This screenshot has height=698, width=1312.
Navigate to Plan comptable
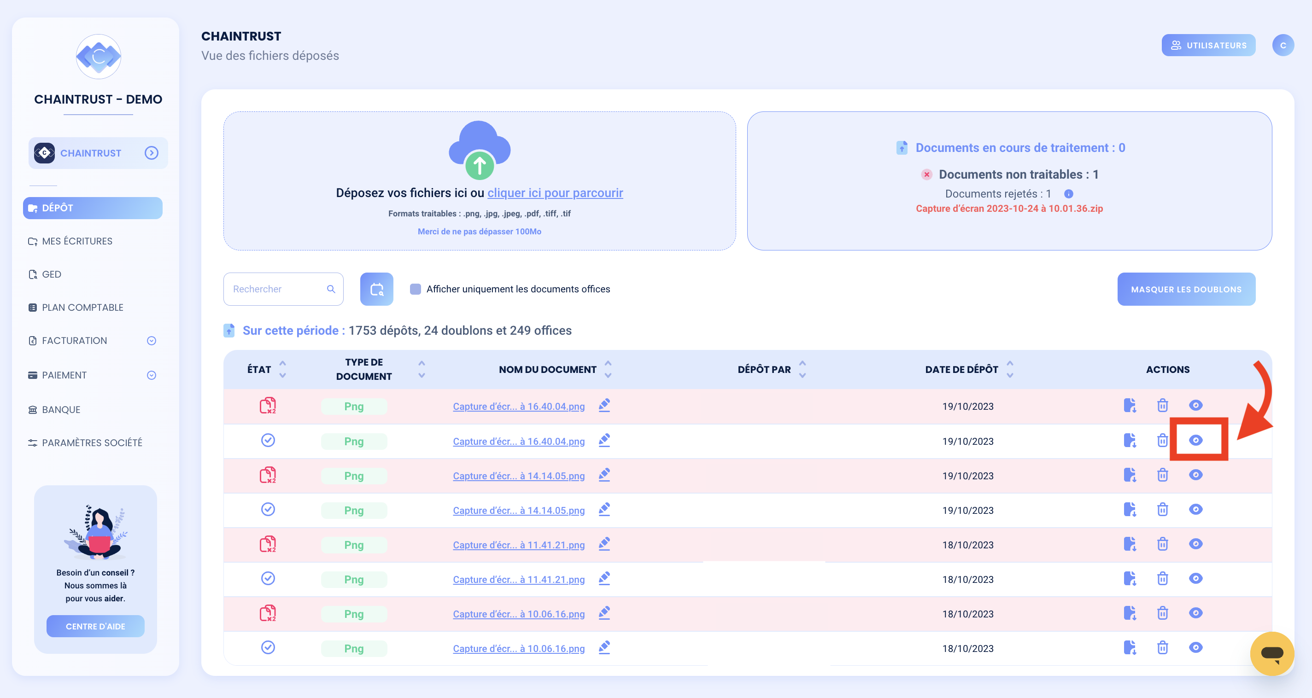(x=76, y=307)
